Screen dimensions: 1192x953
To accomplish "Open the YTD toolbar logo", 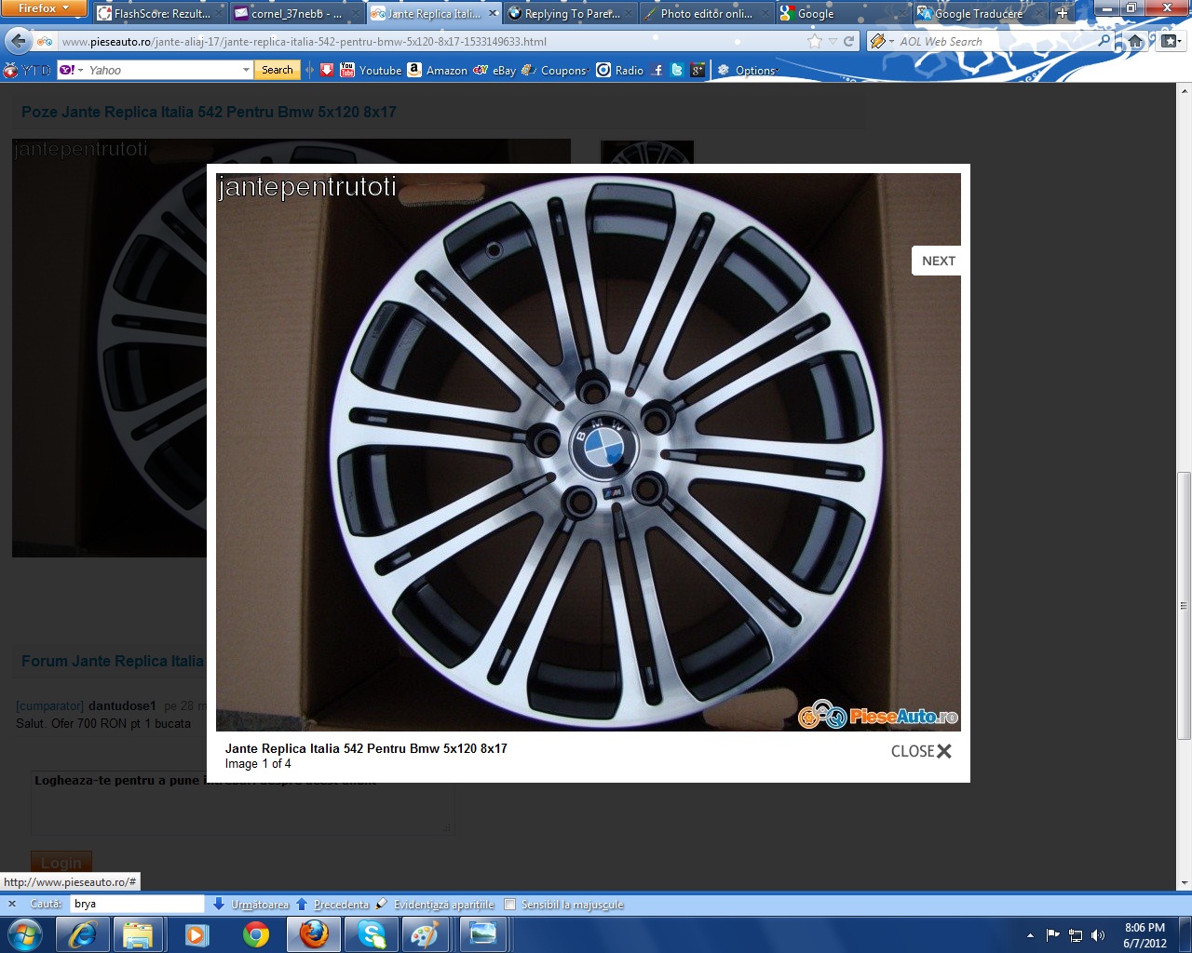I will coord(27,70).
